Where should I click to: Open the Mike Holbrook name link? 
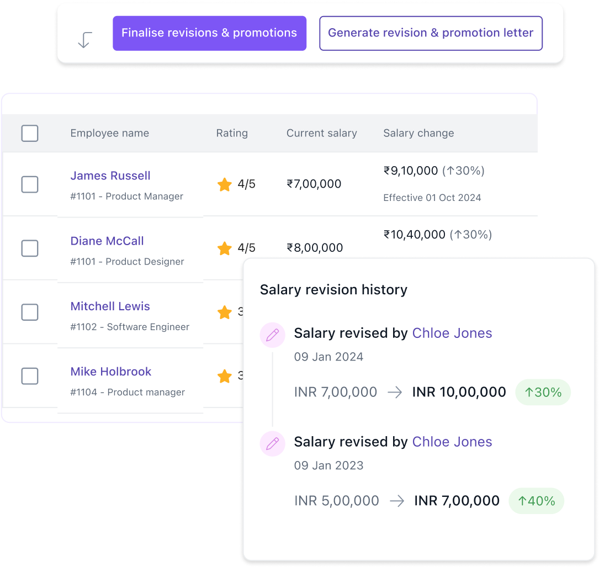(x=111, y=372)
